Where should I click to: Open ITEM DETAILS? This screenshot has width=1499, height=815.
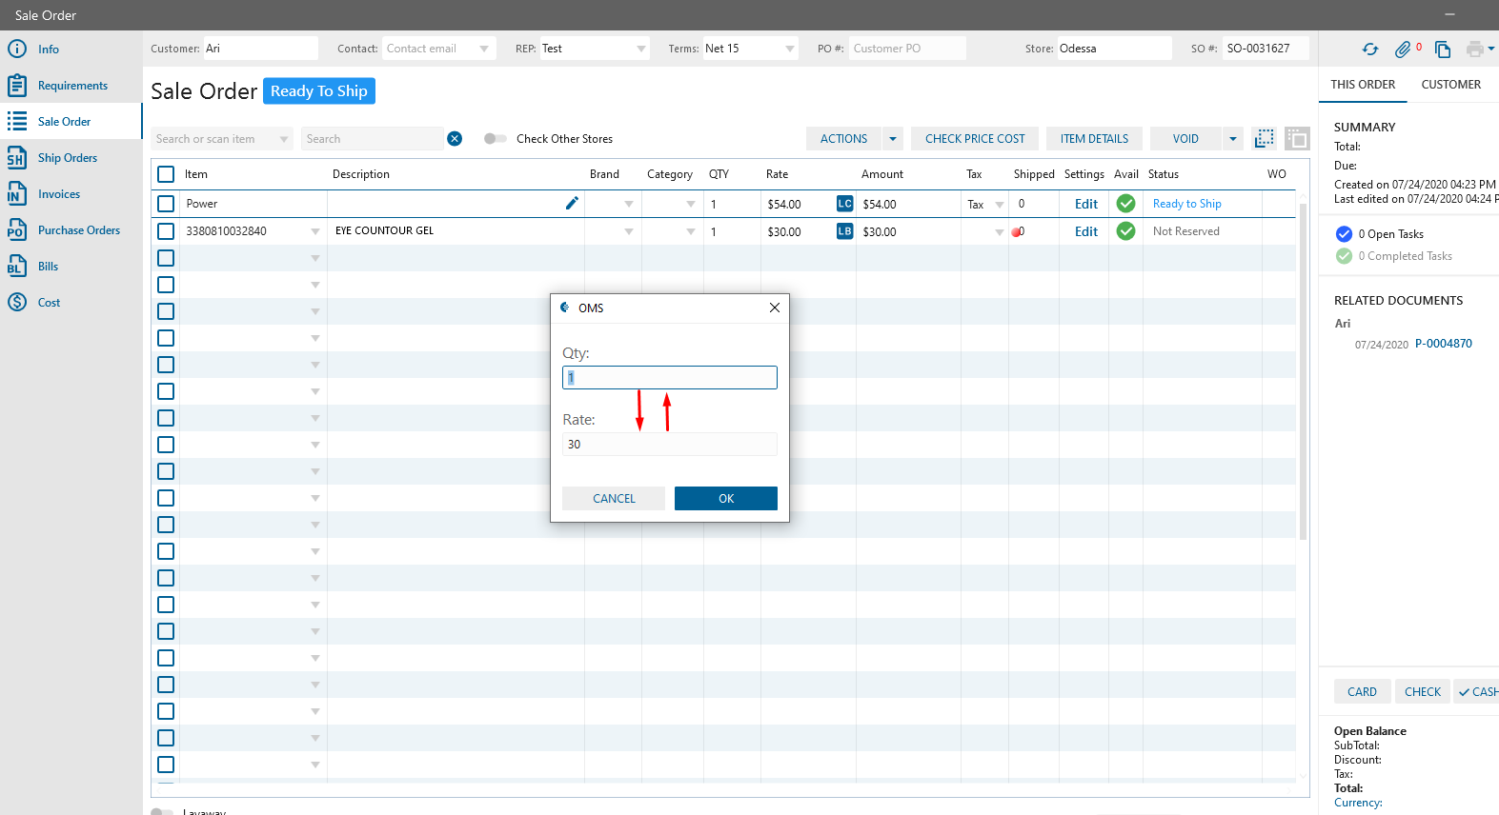pos(1094,139)
